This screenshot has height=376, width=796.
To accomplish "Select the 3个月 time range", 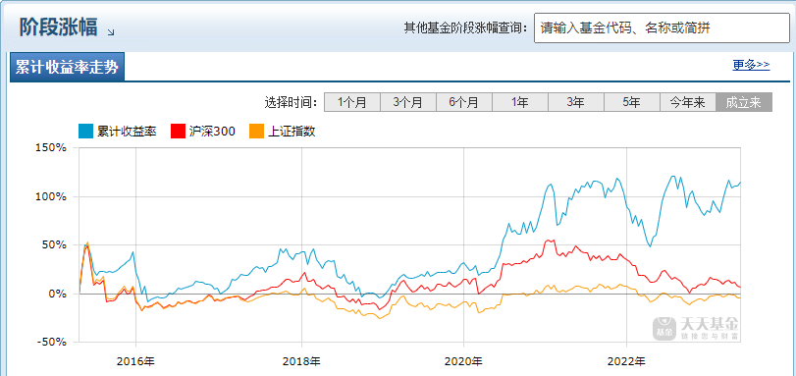I will pos(408,102).
